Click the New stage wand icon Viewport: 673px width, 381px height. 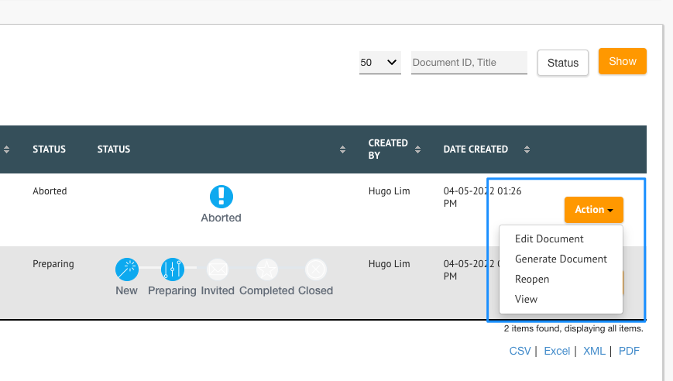[x=126, y=269]
